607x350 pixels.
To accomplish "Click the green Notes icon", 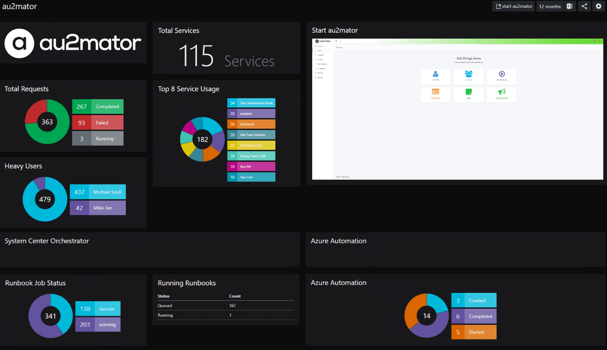I will pyautogui.click(x=468, y=92).
